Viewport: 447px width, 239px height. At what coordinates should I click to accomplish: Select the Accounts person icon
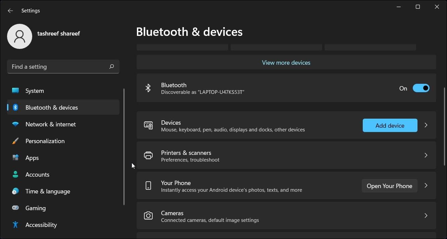[x=15, y=174]
